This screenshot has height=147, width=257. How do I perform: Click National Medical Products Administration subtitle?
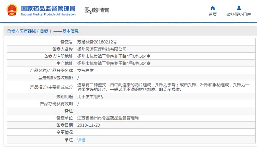48,14
